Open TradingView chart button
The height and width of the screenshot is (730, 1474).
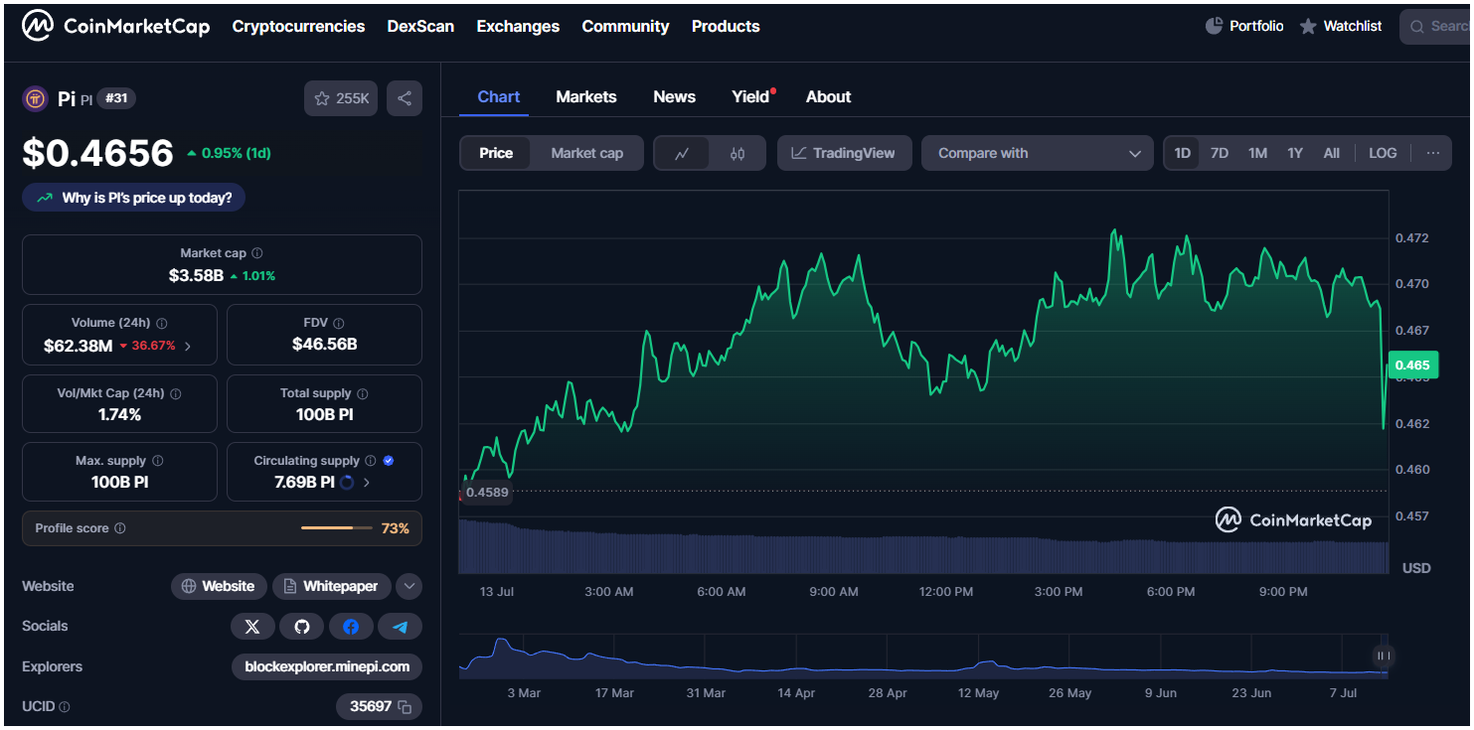(x=844, y=153)
